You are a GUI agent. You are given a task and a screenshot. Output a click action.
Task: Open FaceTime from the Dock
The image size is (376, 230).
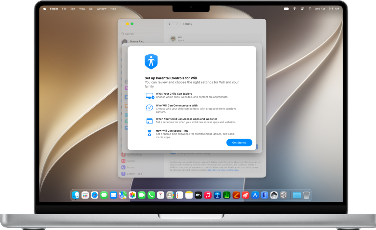pos(142,195)
